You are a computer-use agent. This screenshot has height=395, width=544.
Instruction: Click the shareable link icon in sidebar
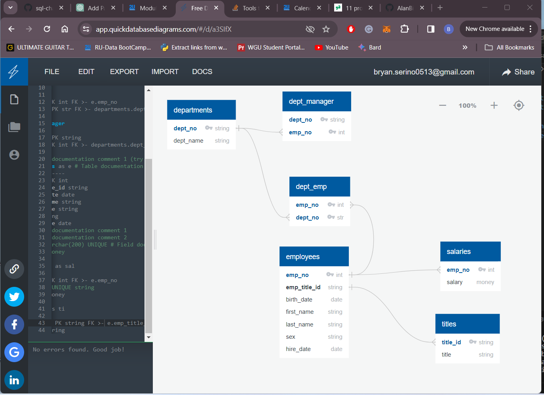click(14, 269)
